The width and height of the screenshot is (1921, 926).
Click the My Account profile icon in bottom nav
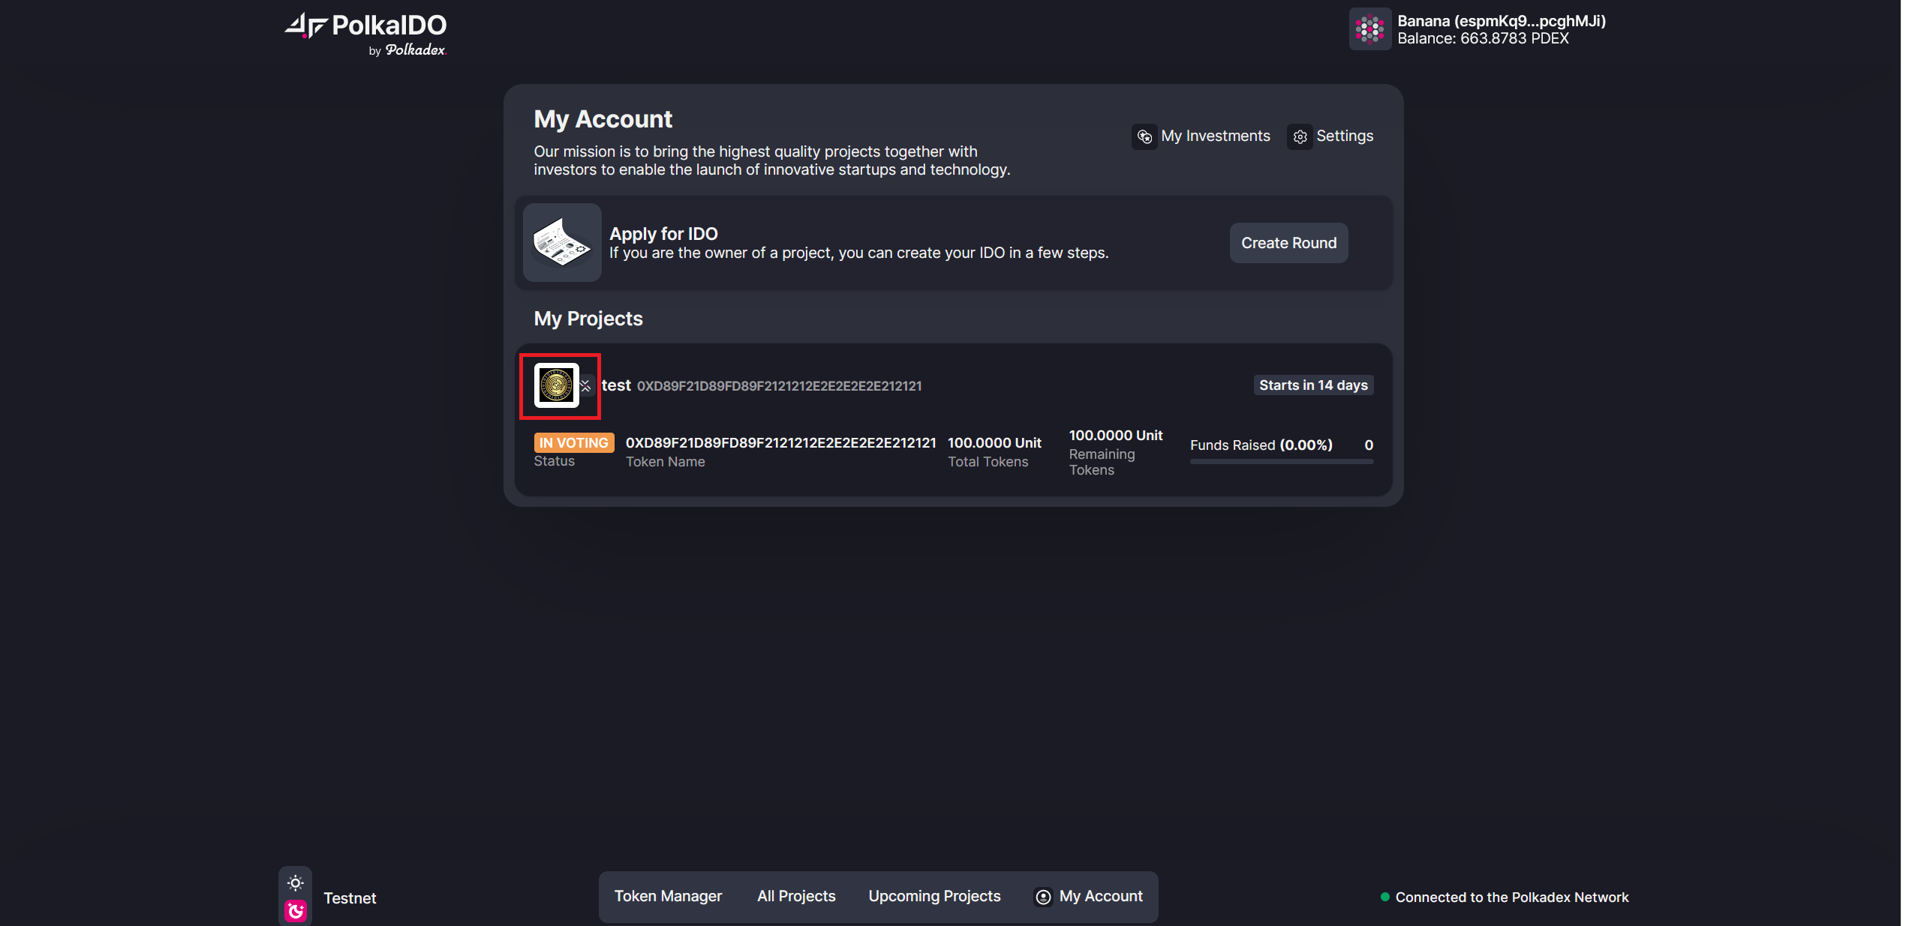(1042, 897)
